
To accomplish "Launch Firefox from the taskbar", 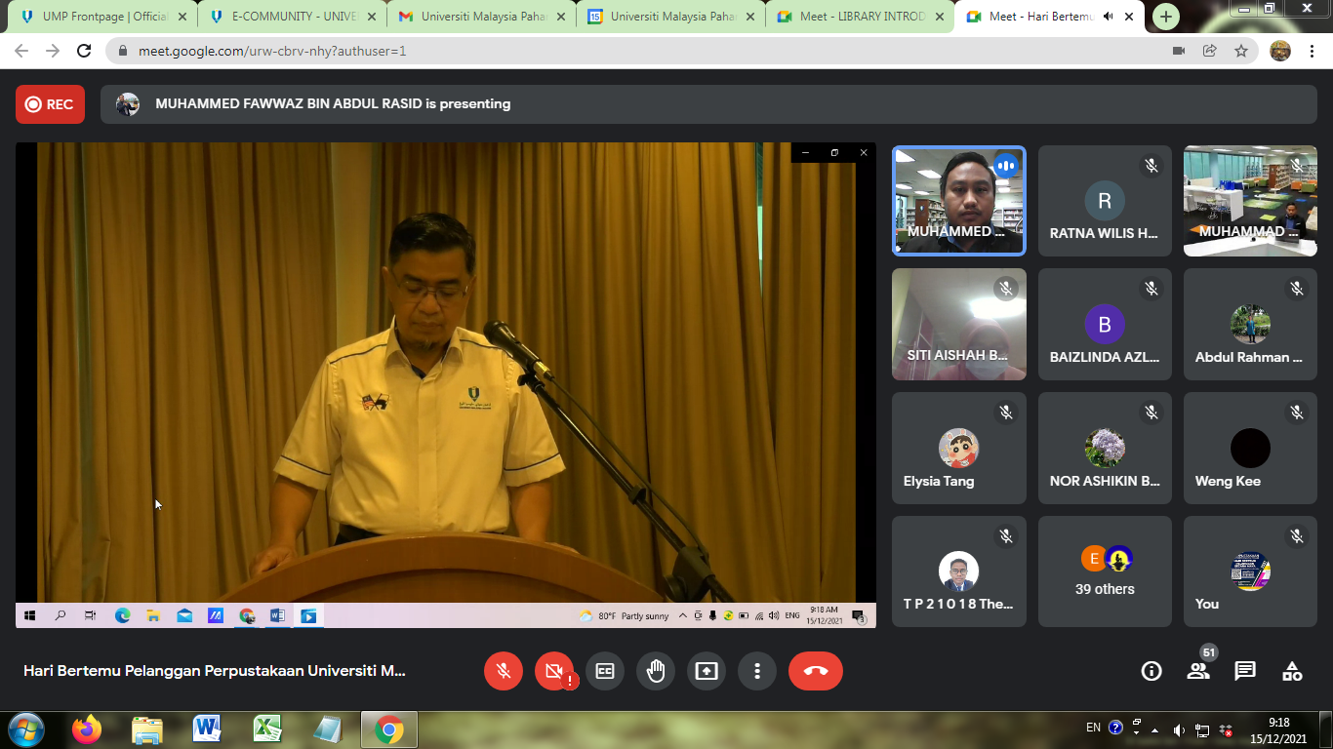I will pos(87,729).
